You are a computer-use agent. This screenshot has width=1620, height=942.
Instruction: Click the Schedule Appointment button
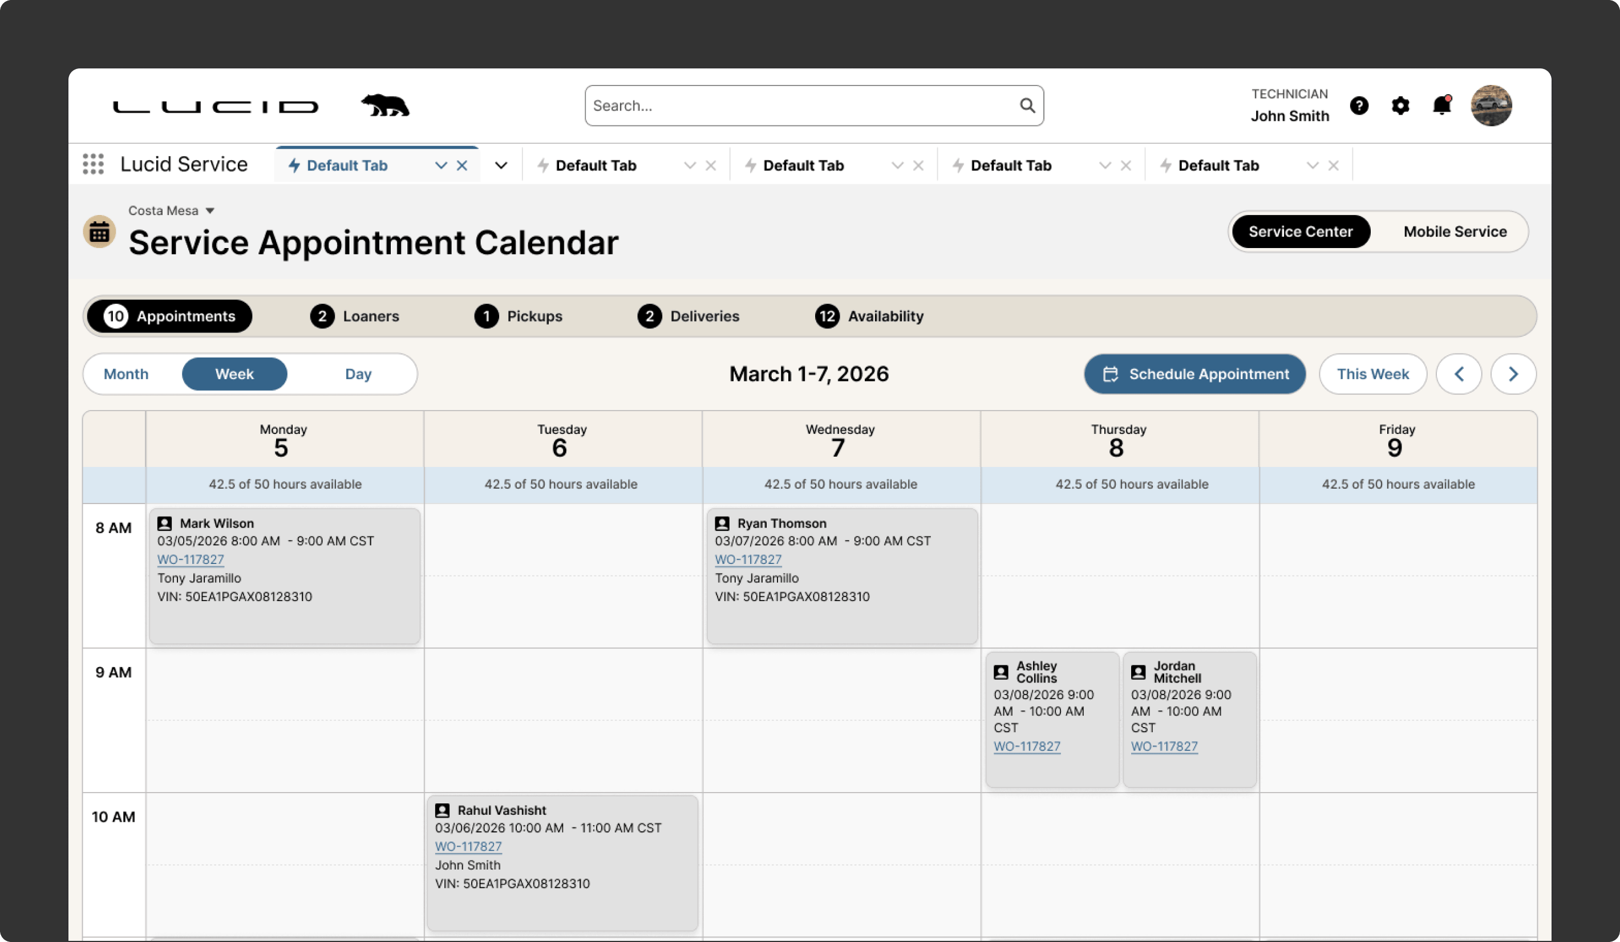[x=1194, y=374]
